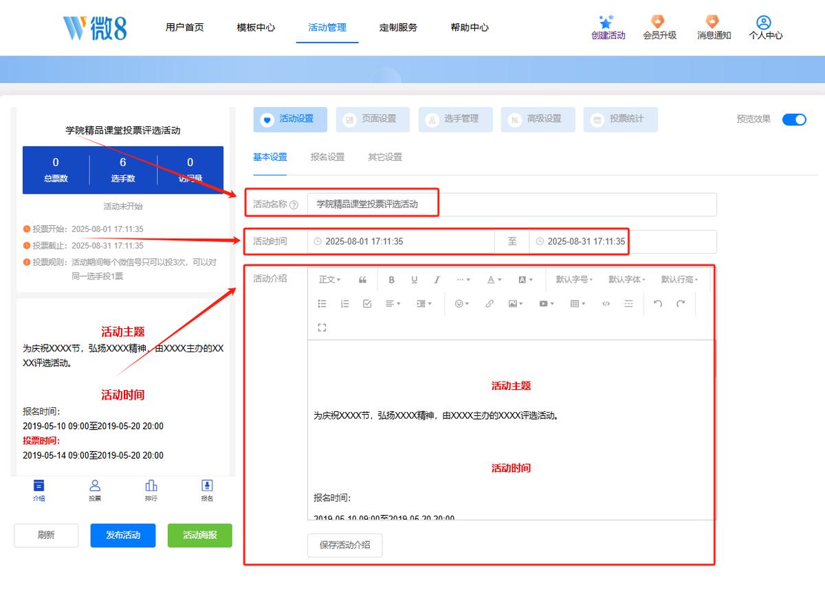Insert a code block in the editor

tap(606, 303)
